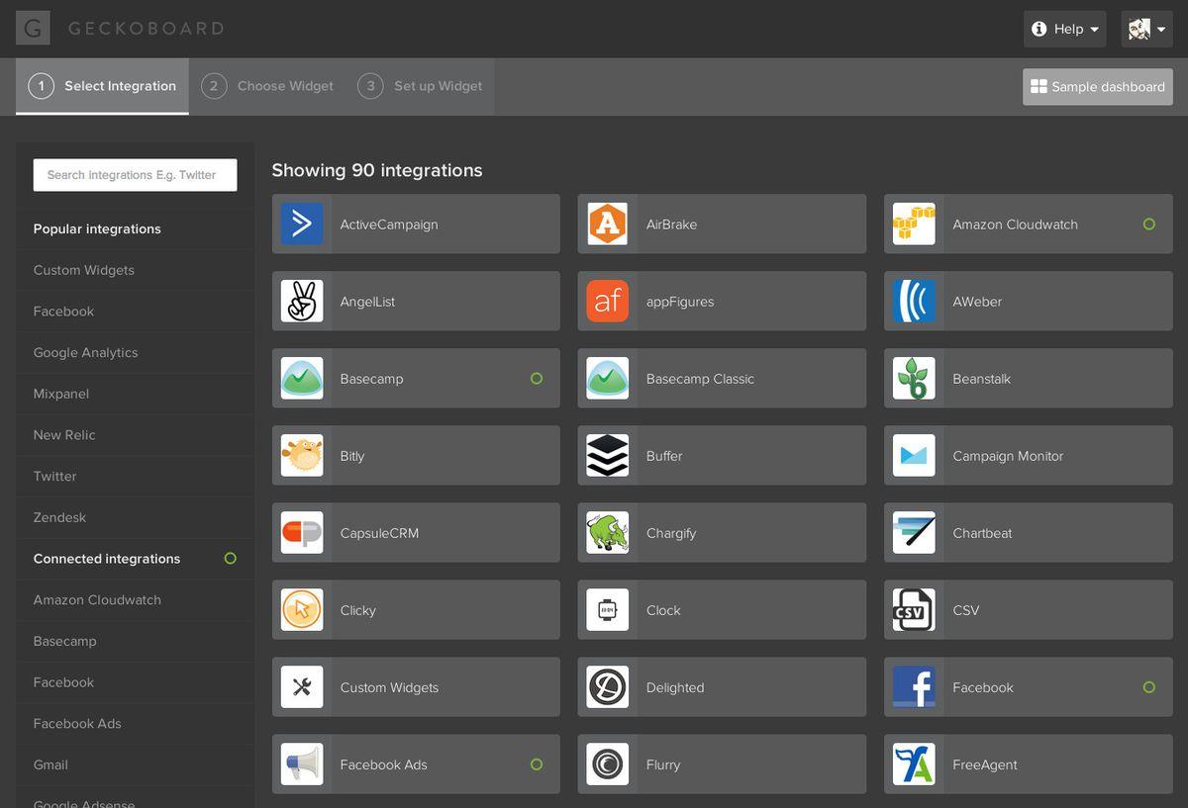Click the Buffer stacked layers icon
1188x808 pixels.
[x=608, y=456]
